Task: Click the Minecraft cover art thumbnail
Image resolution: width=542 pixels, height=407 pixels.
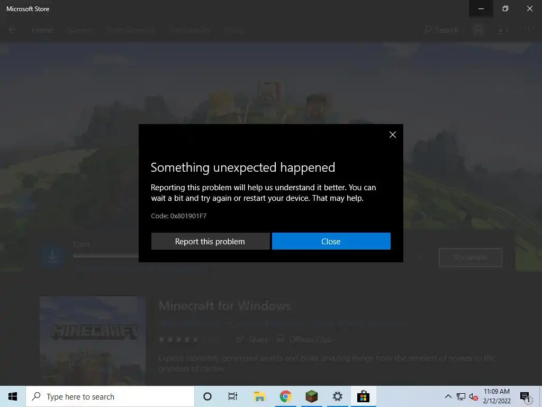Action: pos(93,341)
